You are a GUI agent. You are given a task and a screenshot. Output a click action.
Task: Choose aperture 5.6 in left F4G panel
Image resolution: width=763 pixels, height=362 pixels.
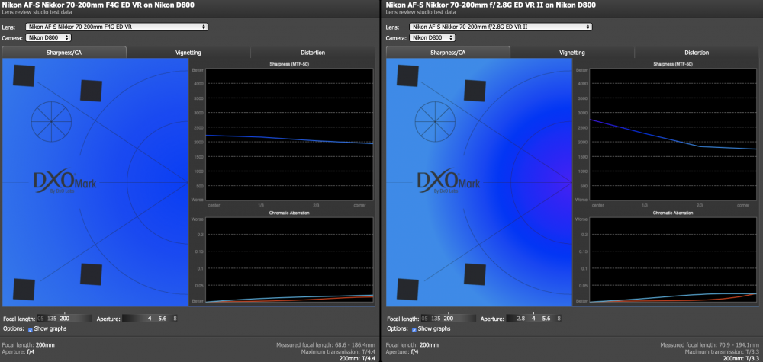point(163,319)
